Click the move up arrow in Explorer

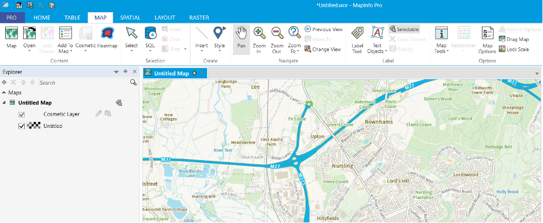23,82
